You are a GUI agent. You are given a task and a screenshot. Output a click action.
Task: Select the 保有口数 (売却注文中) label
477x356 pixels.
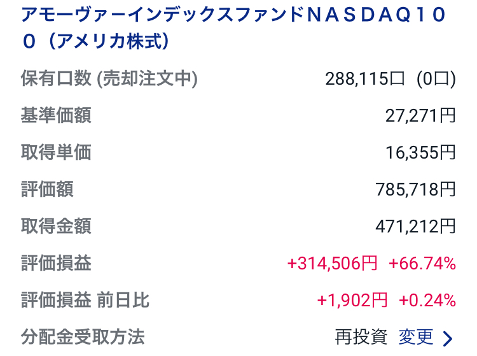pos(109,79)
